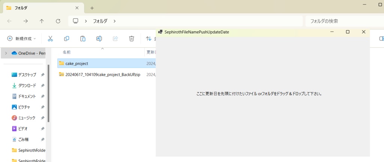
Task: Minimize the SephirothFileNamePushUpdateDate window
Action: [x=332, y=32]
